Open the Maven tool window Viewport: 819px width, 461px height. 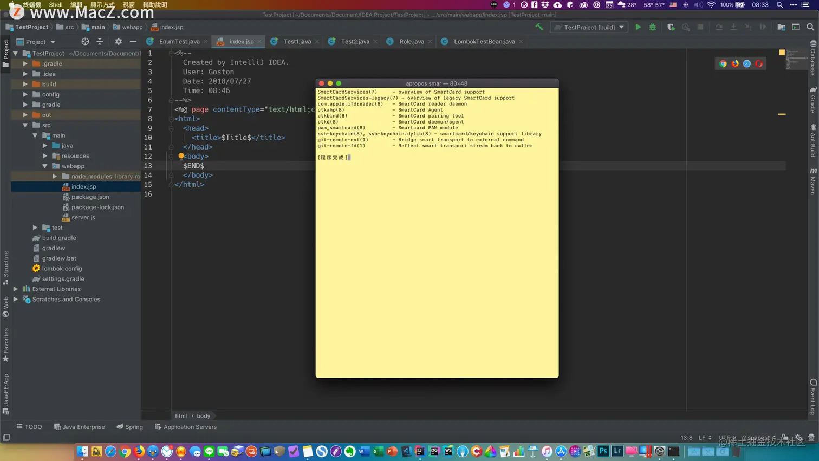coord(813,181)
